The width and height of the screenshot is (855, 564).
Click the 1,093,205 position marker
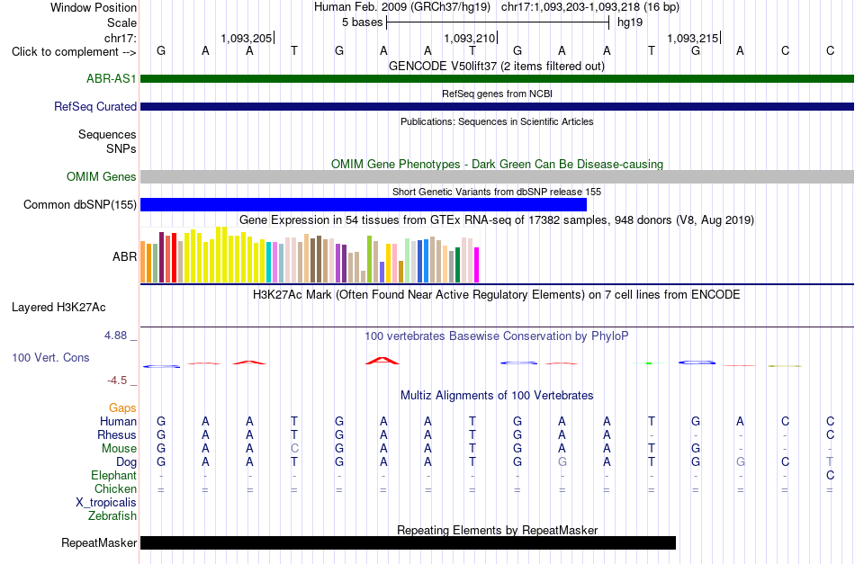(247, 38)
